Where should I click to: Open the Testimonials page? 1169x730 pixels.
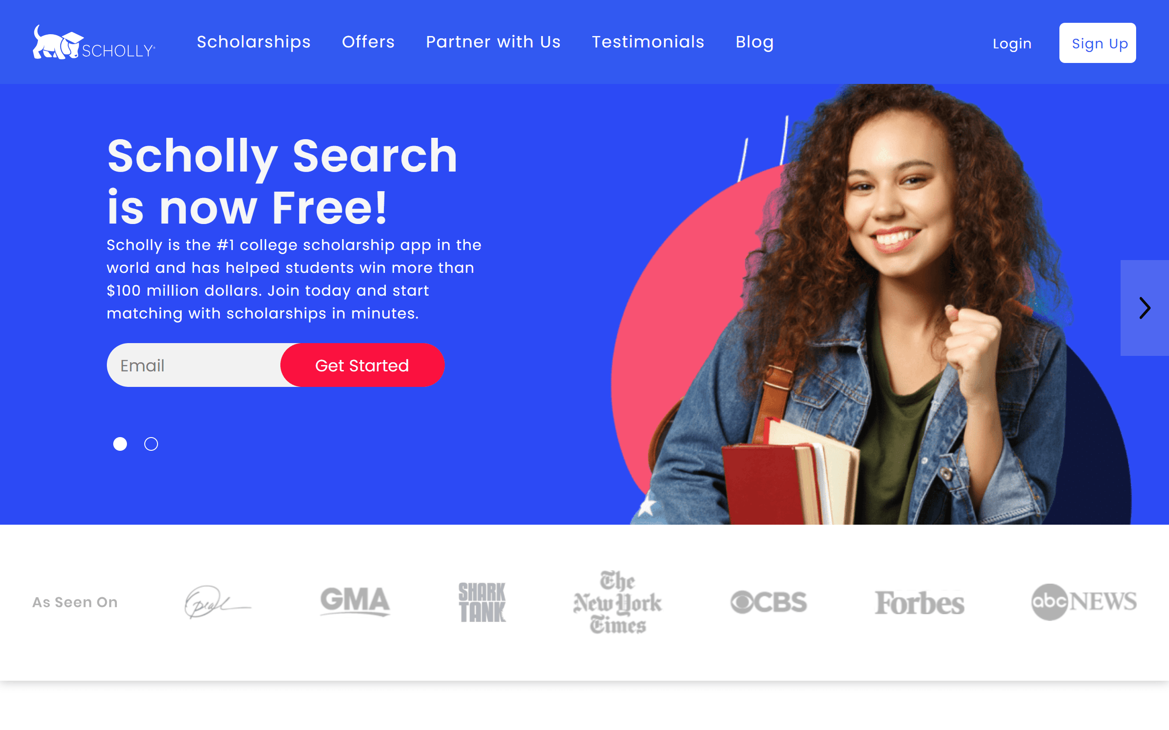(648, 42)
